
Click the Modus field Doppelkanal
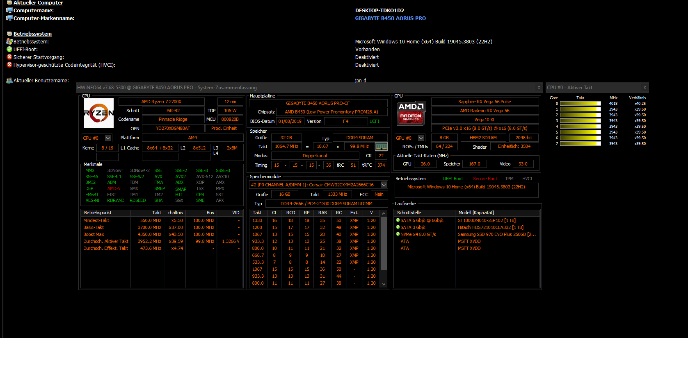(x=315, y=156)
